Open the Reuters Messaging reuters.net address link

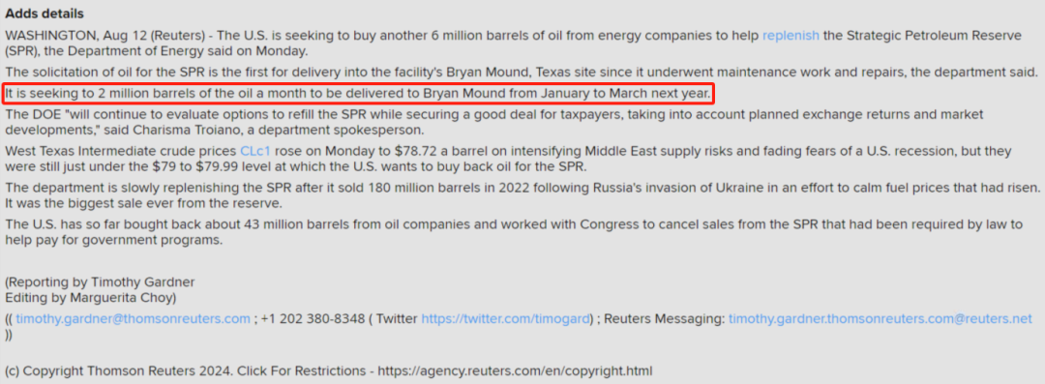pos(880,318)
